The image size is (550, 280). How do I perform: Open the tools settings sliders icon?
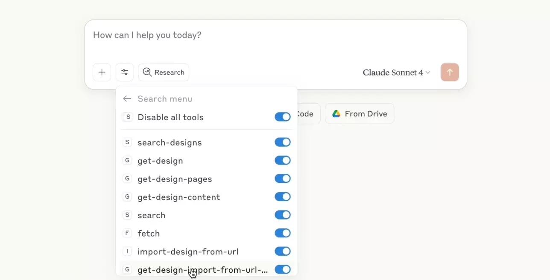click(x=125, y=72)
